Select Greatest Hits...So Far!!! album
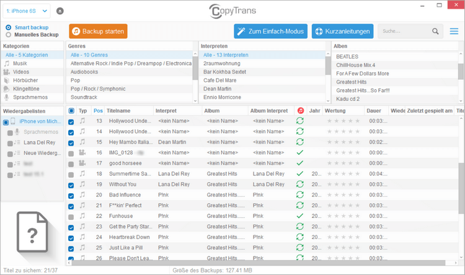The image size is (465, 275). tap(363, 90)
